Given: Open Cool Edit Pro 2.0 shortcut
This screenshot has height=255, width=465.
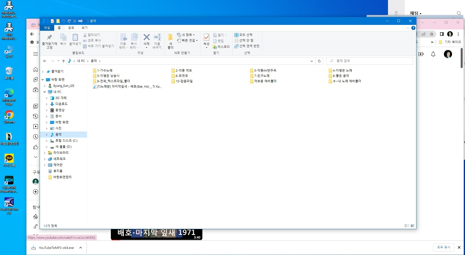Looking at the screenshot, I should [9, 206].
